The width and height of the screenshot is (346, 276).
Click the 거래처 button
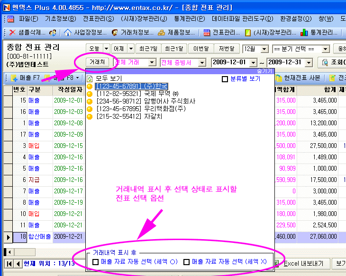(x=98, y=62)
